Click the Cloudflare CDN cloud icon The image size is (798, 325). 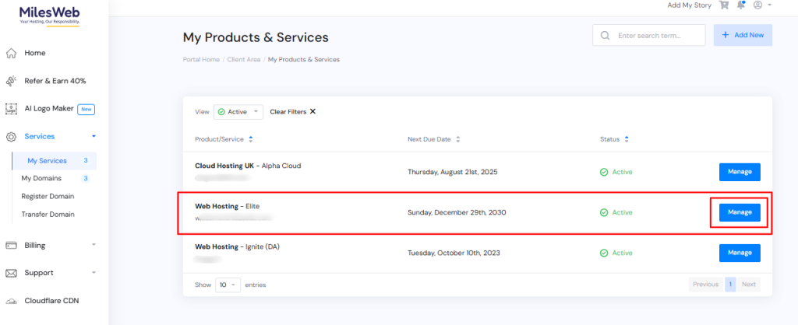pyautogui.click(x=11, y=301)
